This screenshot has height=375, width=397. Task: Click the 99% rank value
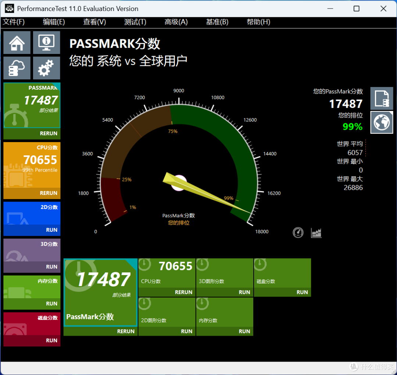[353, 126]
